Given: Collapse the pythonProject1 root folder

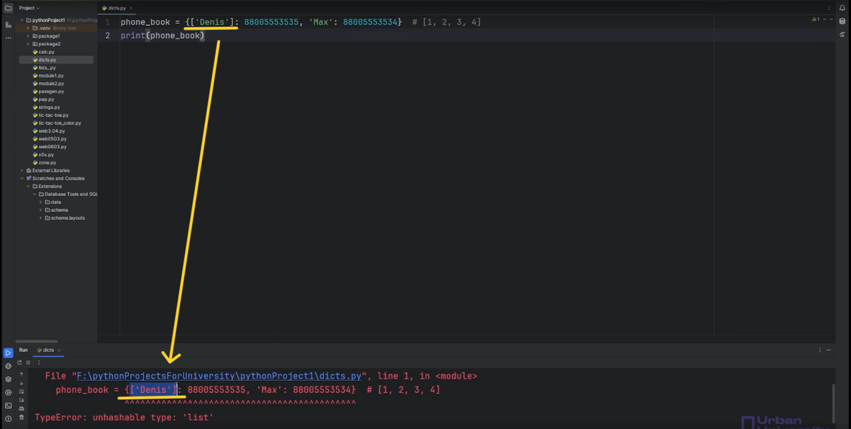Looking at the screenshot, I should pyautogui.click(x=22, y=20).
